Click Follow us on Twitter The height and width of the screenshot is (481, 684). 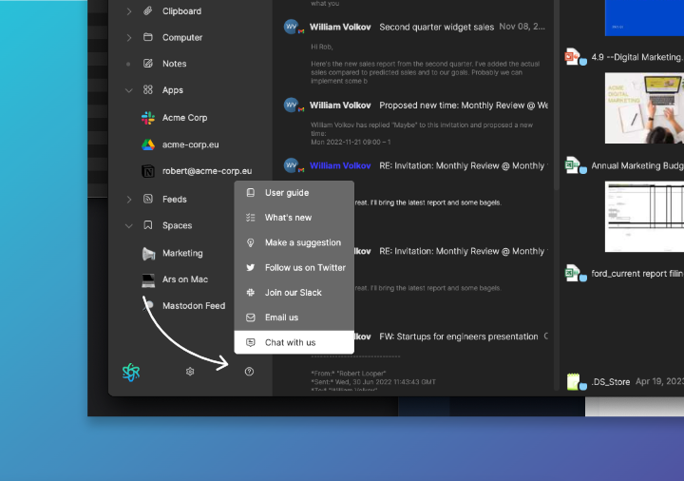coord(304,268)
